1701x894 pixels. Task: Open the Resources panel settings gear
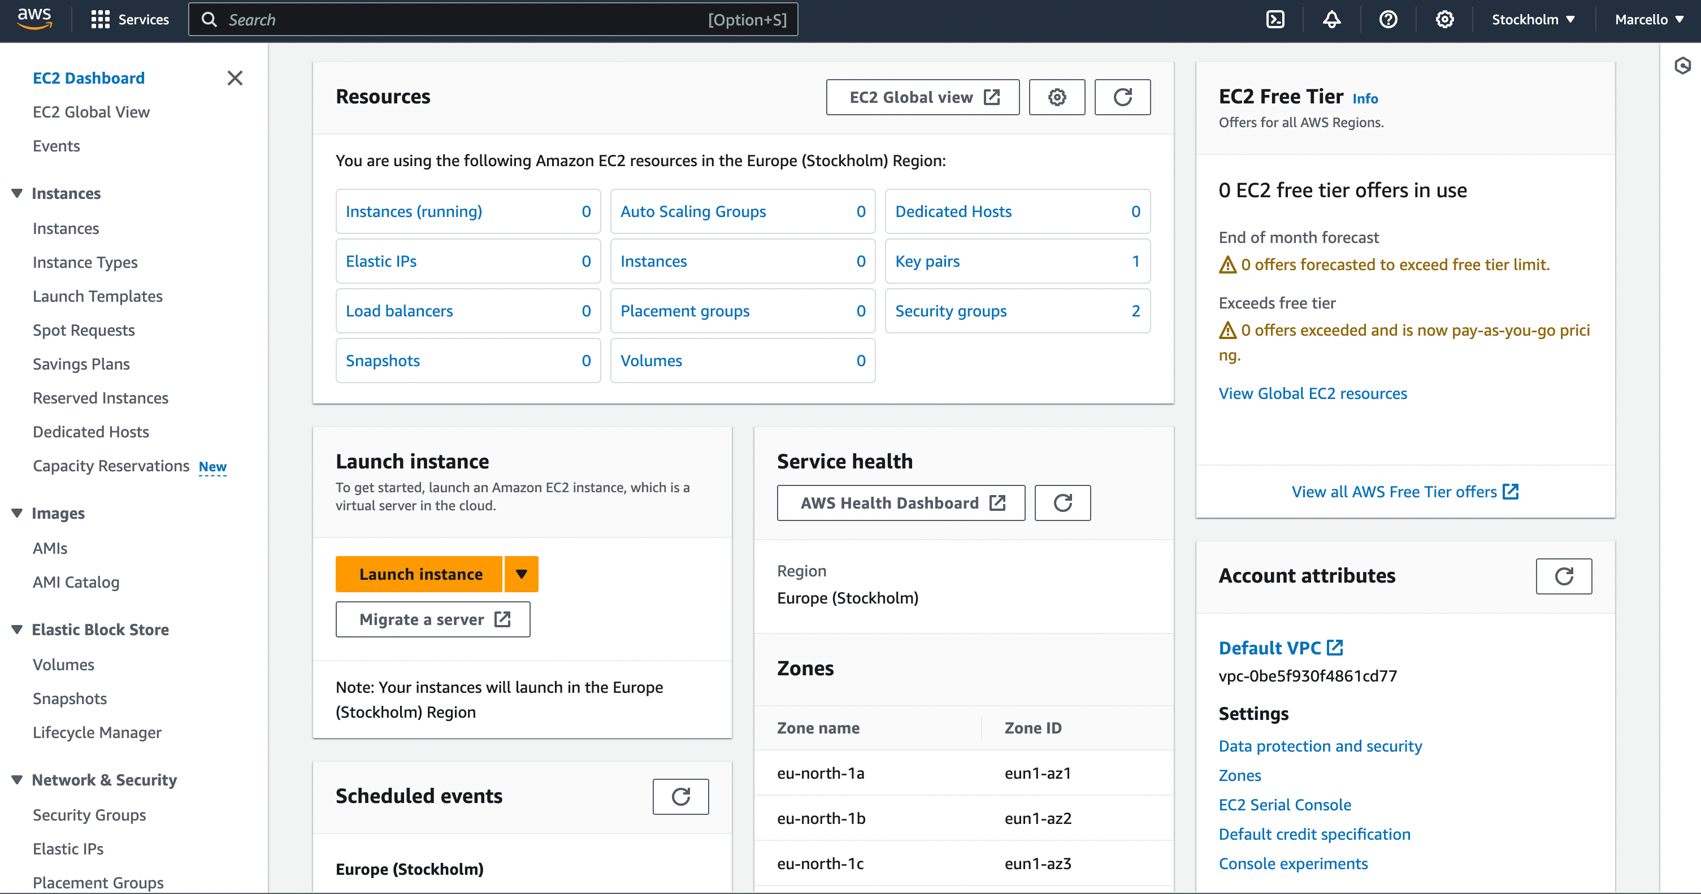point(1057,97)
